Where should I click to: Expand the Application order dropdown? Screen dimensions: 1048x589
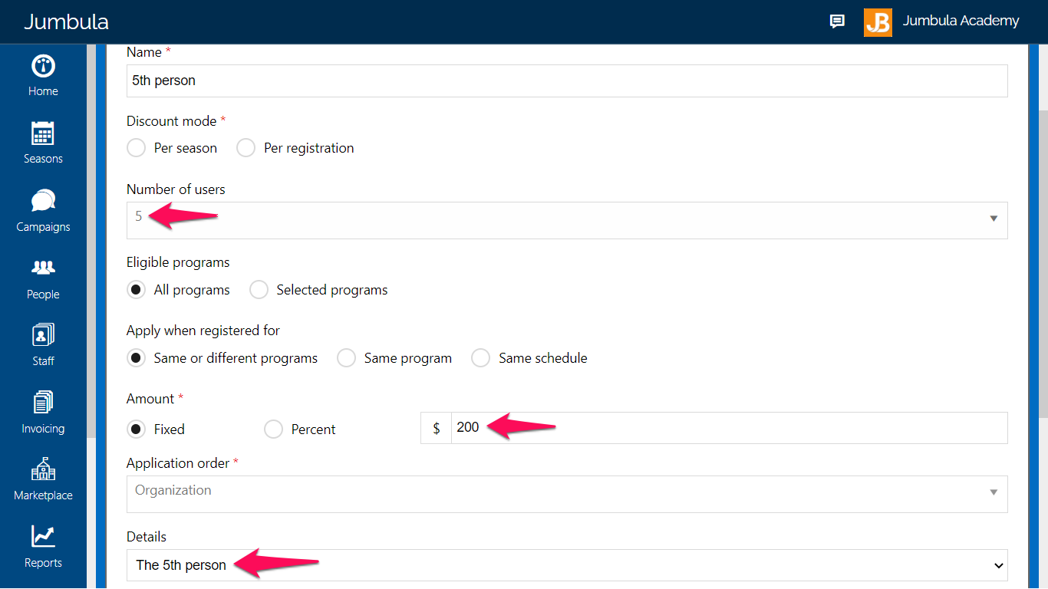point(567,494)
